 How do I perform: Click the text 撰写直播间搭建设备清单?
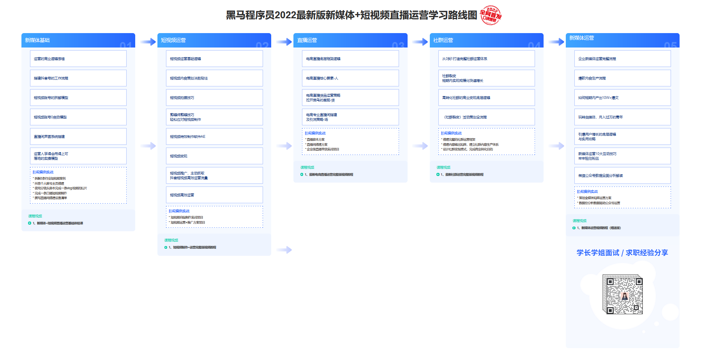(51, 198)
